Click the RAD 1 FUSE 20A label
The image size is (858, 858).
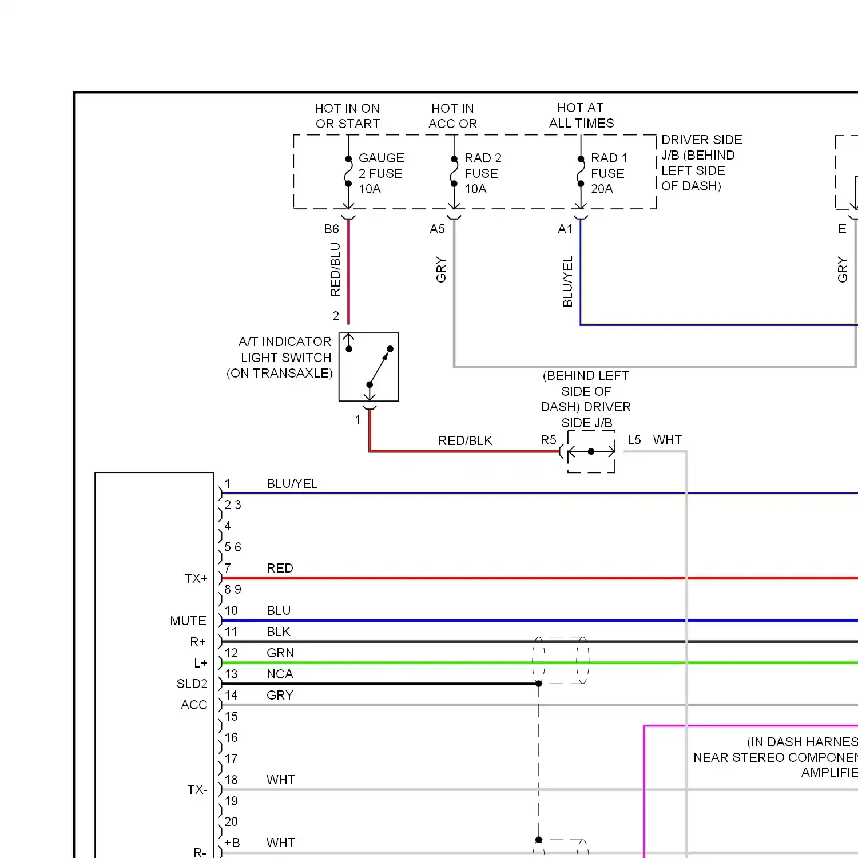[x=609, y=173]
